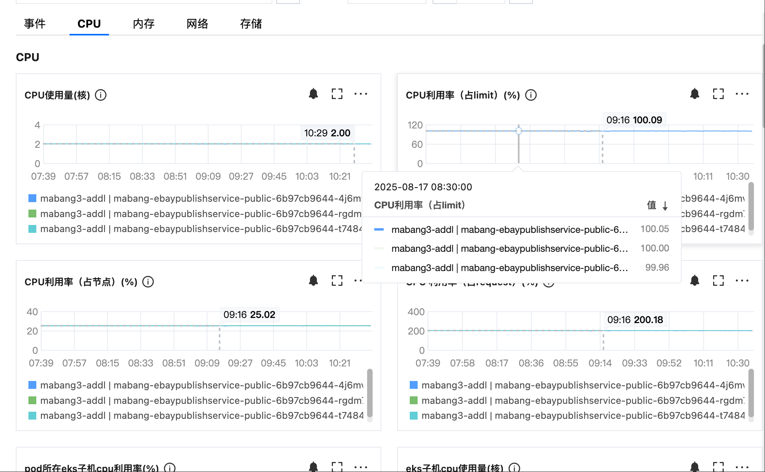
Task: Open the 事件 tab
Action: coord(35,24)
